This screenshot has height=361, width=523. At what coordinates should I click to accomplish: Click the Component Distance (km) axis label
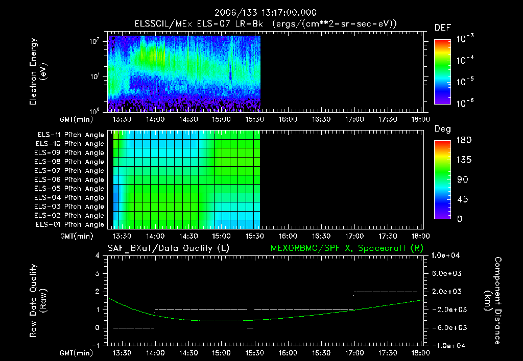click(493, 301)
